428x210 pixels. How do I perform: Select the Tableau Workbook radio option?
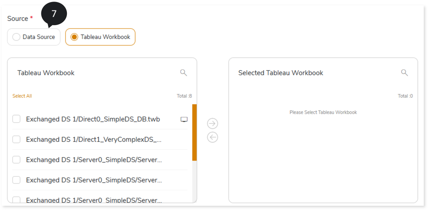[100, 37]
